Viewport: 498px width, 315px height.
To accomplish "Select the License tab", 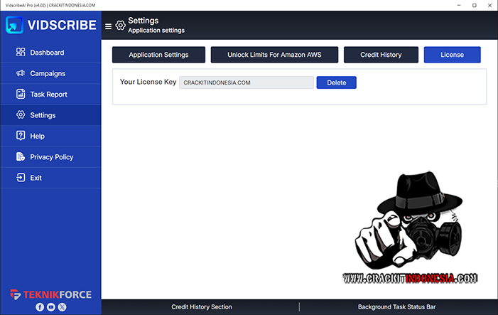I will (453, 55).
